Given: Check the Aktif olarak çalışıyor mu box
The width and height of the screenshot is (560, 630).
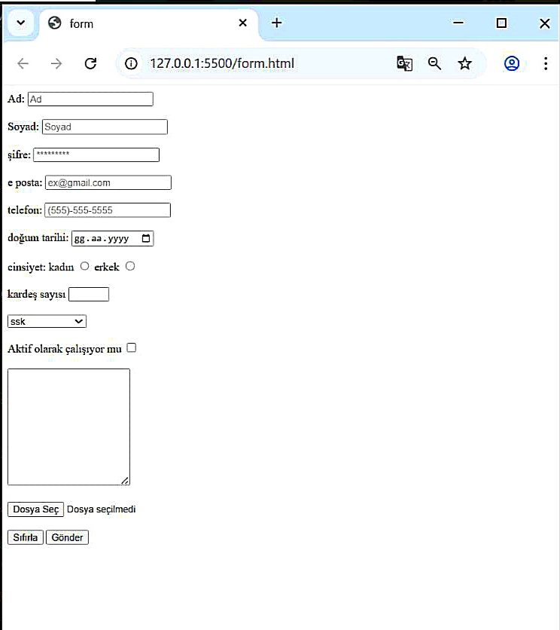Looking at the screenshot, I should coord(131,348).
